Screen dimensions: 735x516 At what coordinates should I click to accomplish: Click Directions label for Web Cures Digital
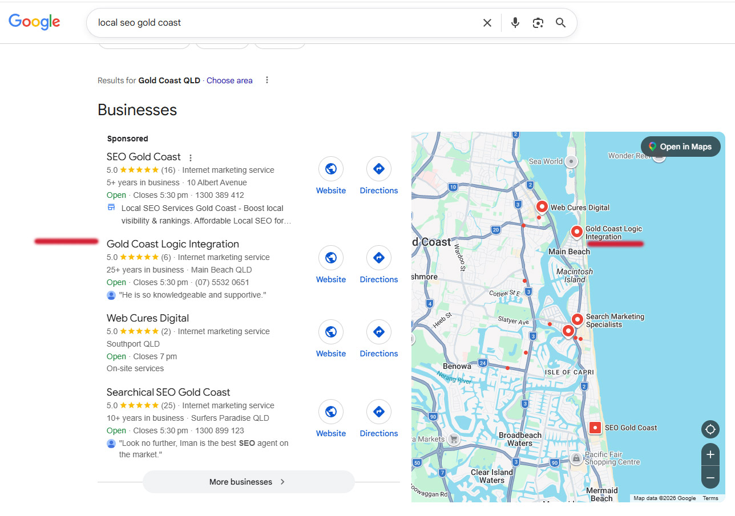379,354
